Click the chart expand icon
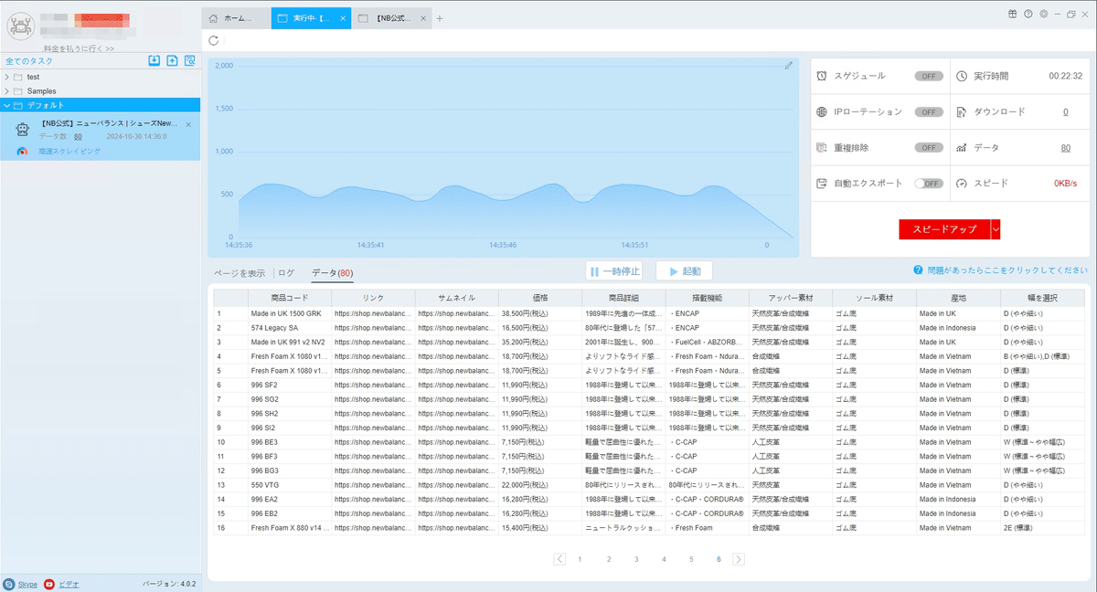Viewport: 1097px width, 592px height. [789, 66]
